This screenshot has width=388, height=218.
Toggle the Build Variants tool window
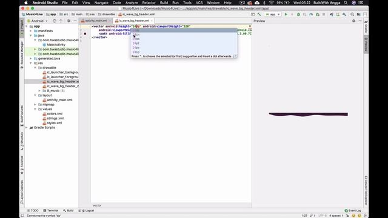(x=22, y=116)
